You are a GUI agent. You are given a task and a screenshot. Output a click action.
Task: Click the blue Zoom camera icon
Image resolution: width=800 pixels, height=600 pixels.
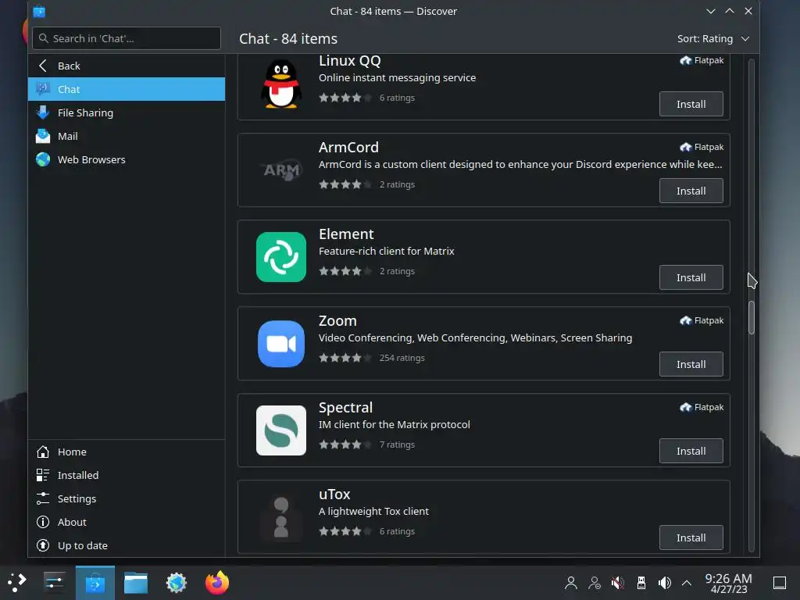tap(281, 344)
